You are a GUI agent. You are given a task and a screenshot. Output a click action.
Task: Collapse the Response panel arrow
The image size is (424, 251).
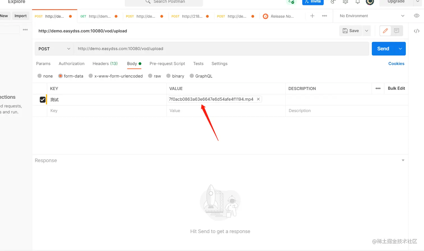(403, 160)
